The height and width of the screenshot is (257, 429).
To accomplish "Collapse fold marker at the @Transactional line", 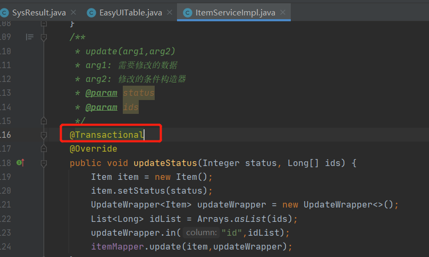I will (44, 135).
